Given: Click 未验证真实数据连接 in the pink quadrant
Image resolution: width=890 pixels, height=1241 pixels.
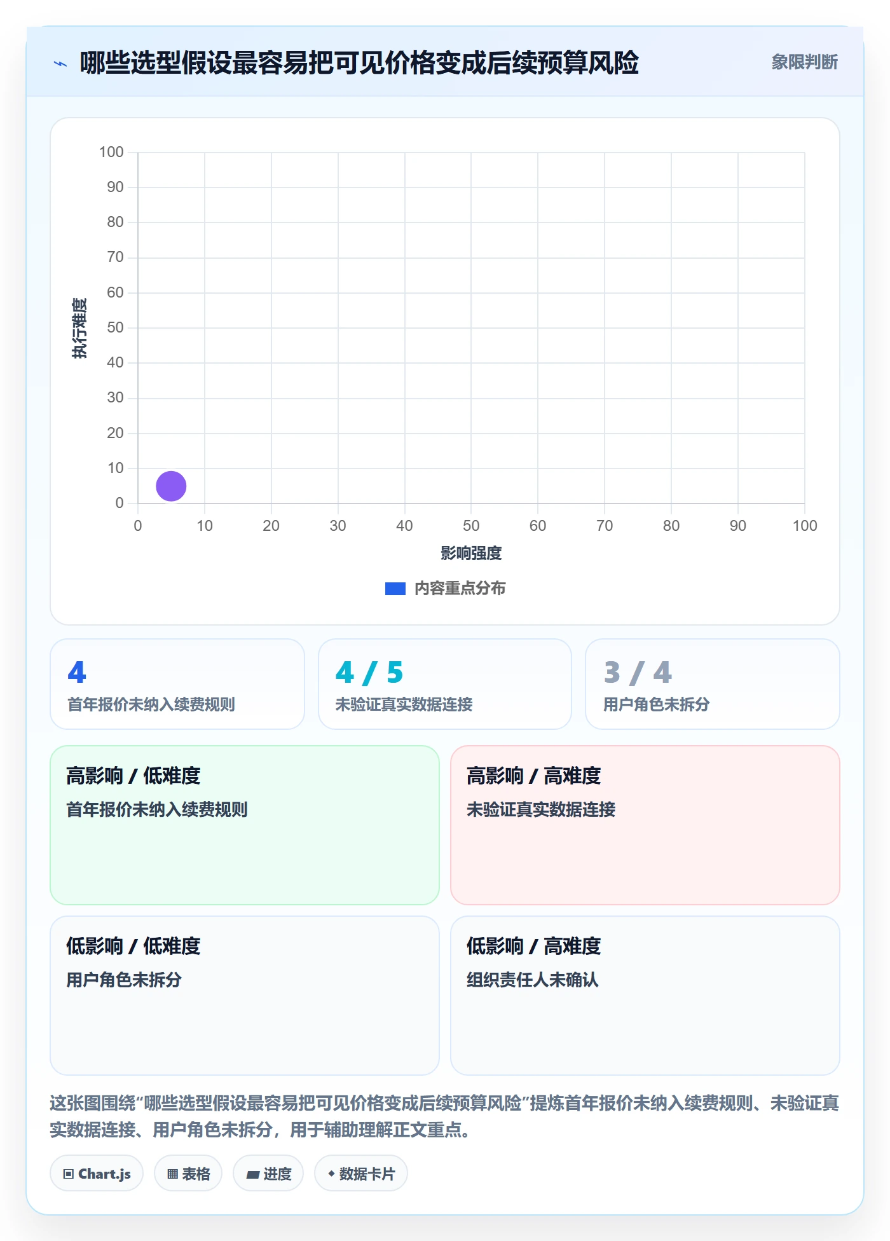Looking at the screenshot, I should pyautogui.click(x=541, y=809).
